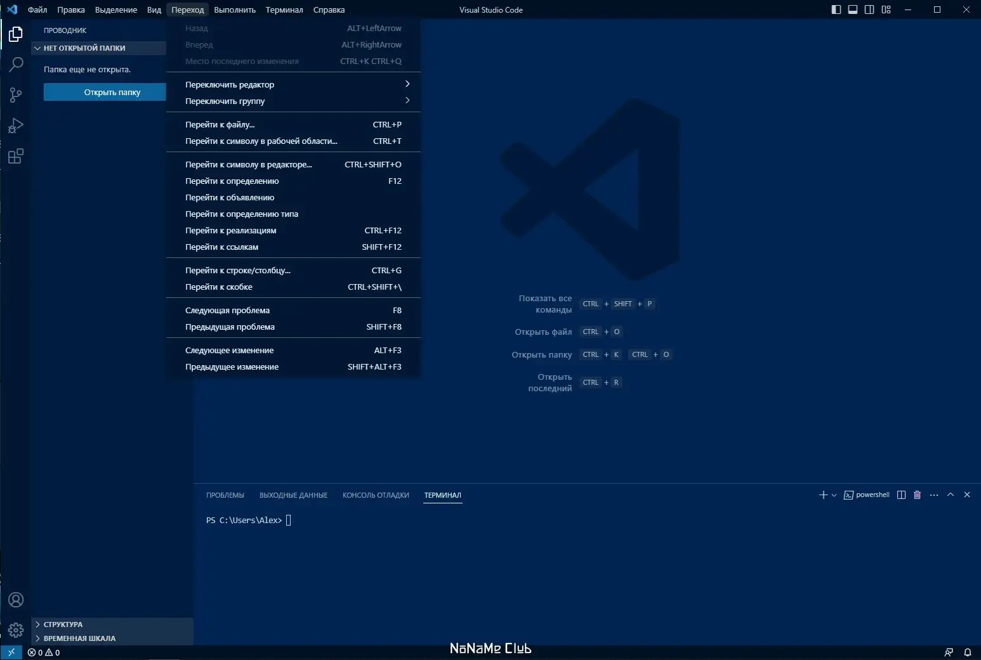Switch to ВЫХОДНЫЕ ДАННЫЕ tab
Image resolution: width=981 pixels, height=660 pixels.
[293, 495]
